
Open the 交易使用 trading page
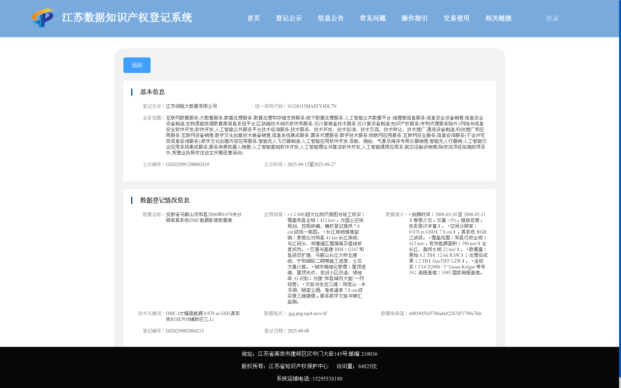click(456, 18)
